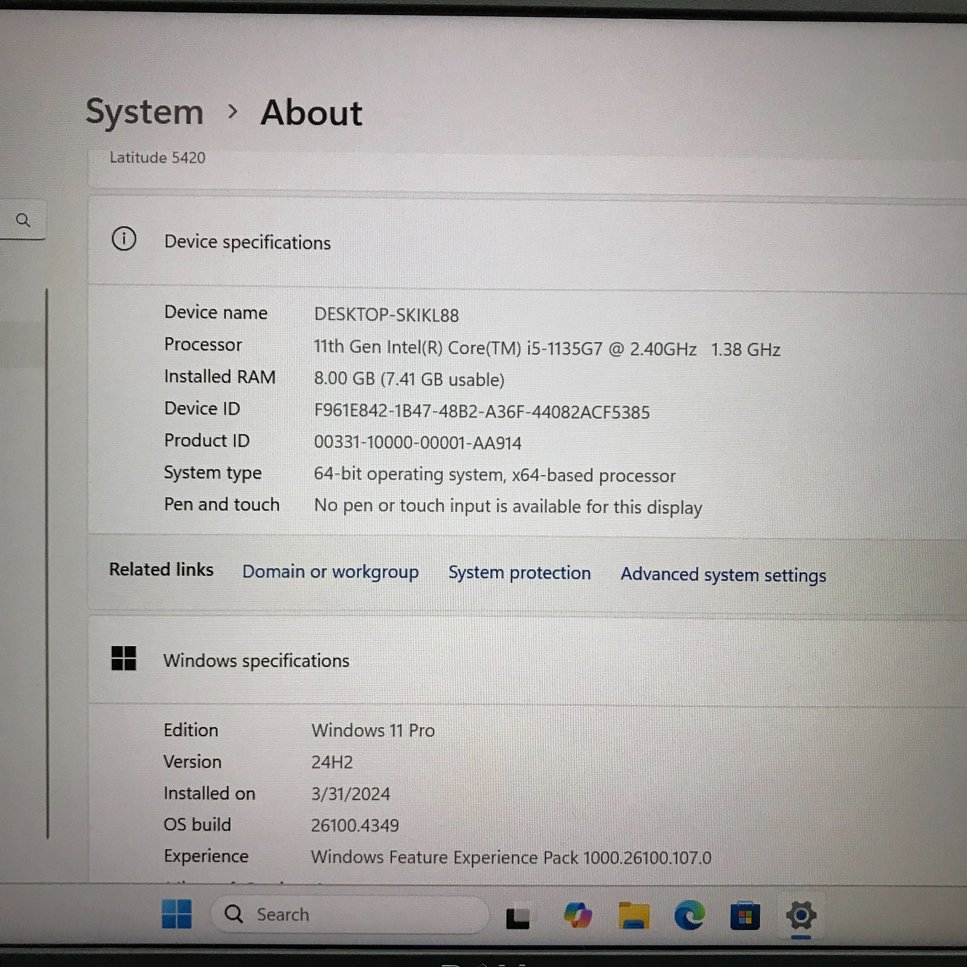Open the System protection link
The width and height of the screenshot is (967, 967).
pyautogui.click(x=520, y=573)
